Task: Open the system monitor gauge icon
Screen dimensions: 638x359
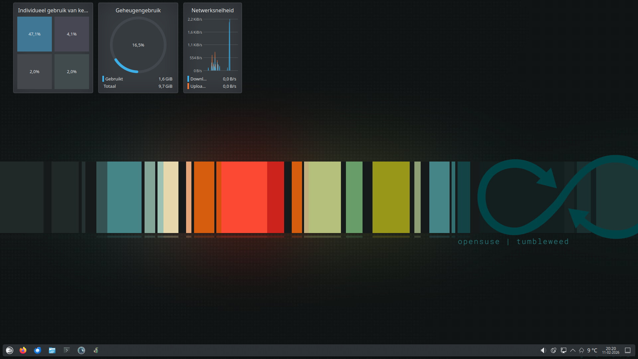Action: point(81,350)
